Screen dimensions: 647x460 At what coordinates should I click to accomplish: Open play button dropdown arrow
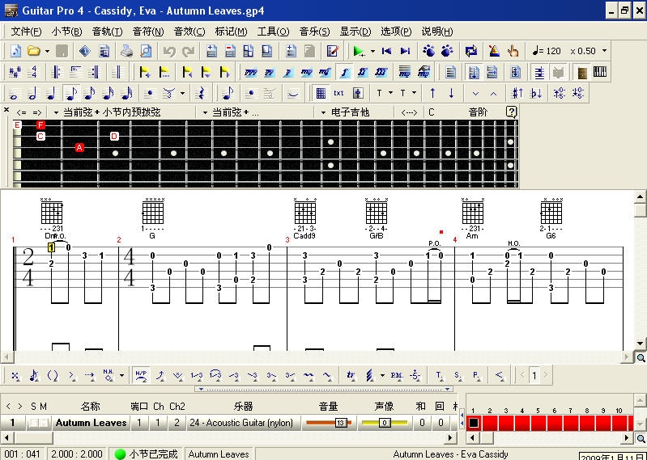point(372,51)
